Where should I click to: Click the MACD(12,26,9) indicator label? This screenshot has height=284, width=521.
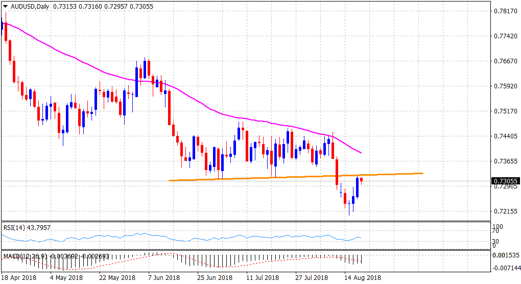[26, 254]
